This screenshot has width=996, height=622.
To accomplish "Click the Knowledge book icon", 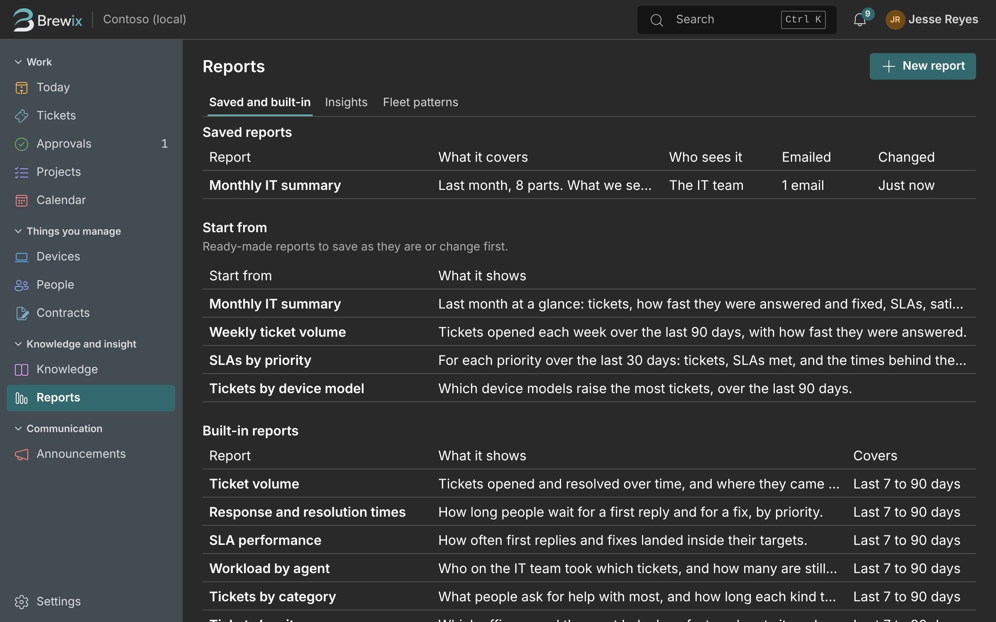I will (x=22, y=369).
